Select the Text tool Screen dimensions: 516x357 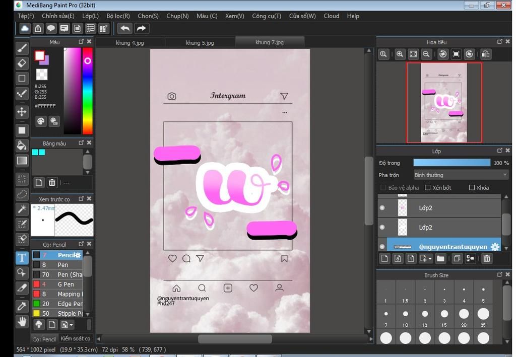22,258
